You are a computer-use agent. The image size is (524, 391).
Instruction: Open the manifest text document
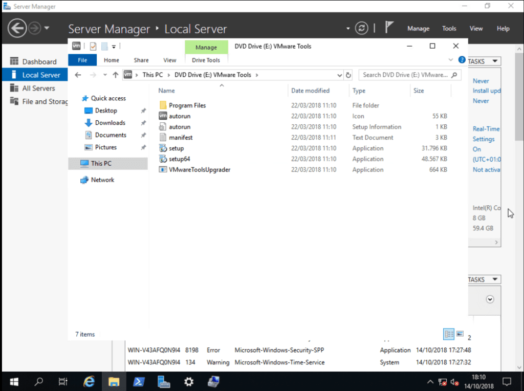coord(183,137)
